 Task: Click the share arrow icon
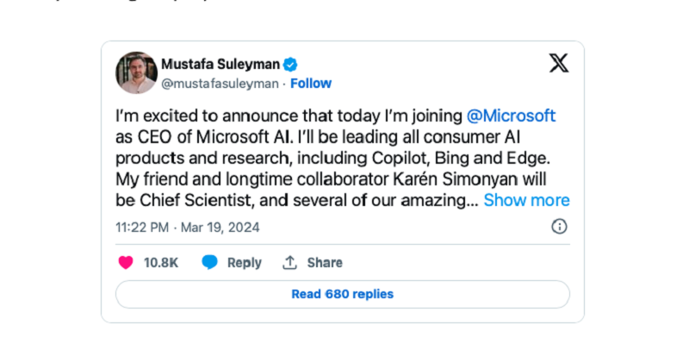[x=290, y=262]
